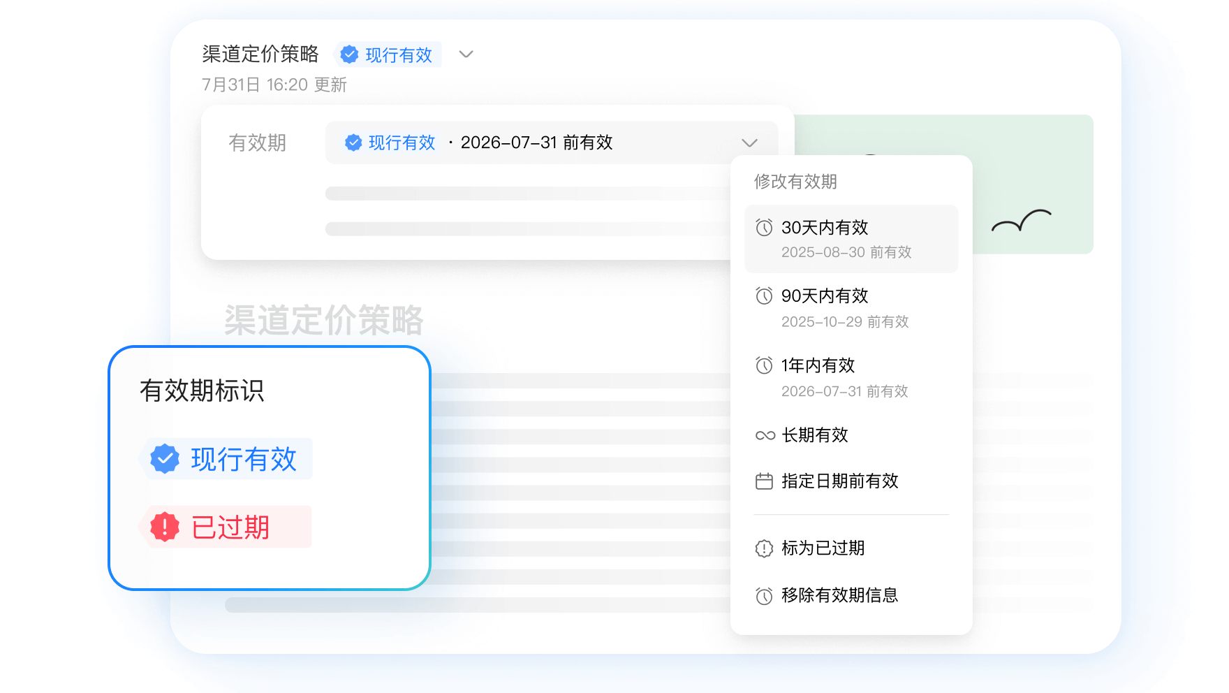This screenshot has height=693, width=1229.
Task: Click the clock icon beside 移除有效期信息
Action: click(x=765, y=595)
